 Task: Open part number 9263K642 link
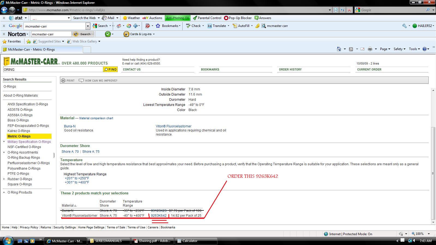pos(159,216)
